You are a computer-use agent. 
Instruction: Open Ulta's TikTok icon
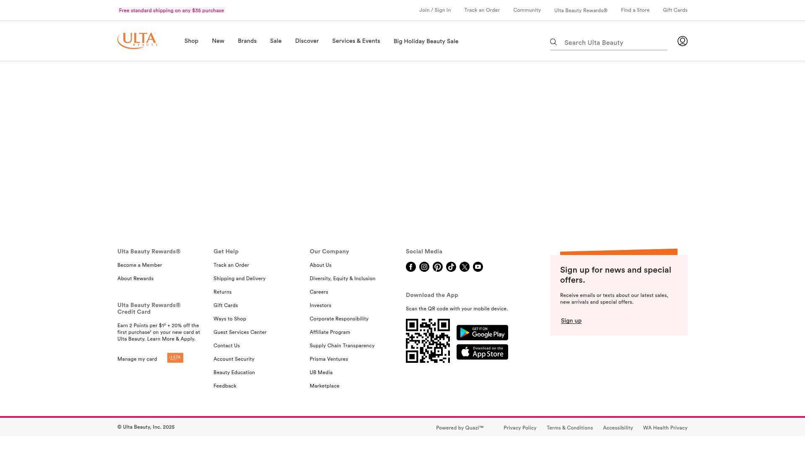(451, 267)
